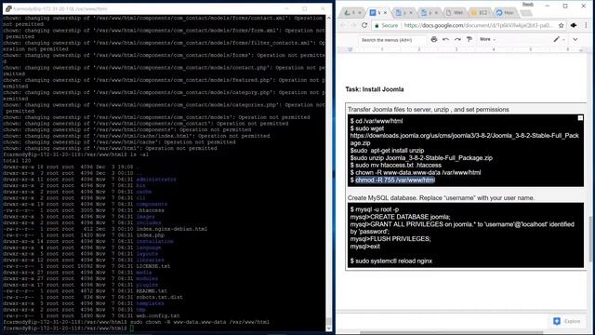Open the editing mode pencil dropdown

coord(559,39)
